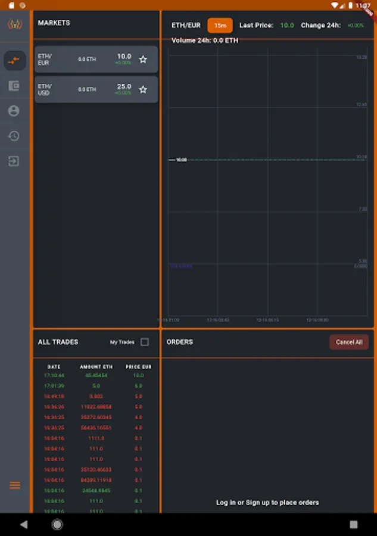377x536 pixels.
Task: Click the app logo in sidebar
Action: pos(15,24)
